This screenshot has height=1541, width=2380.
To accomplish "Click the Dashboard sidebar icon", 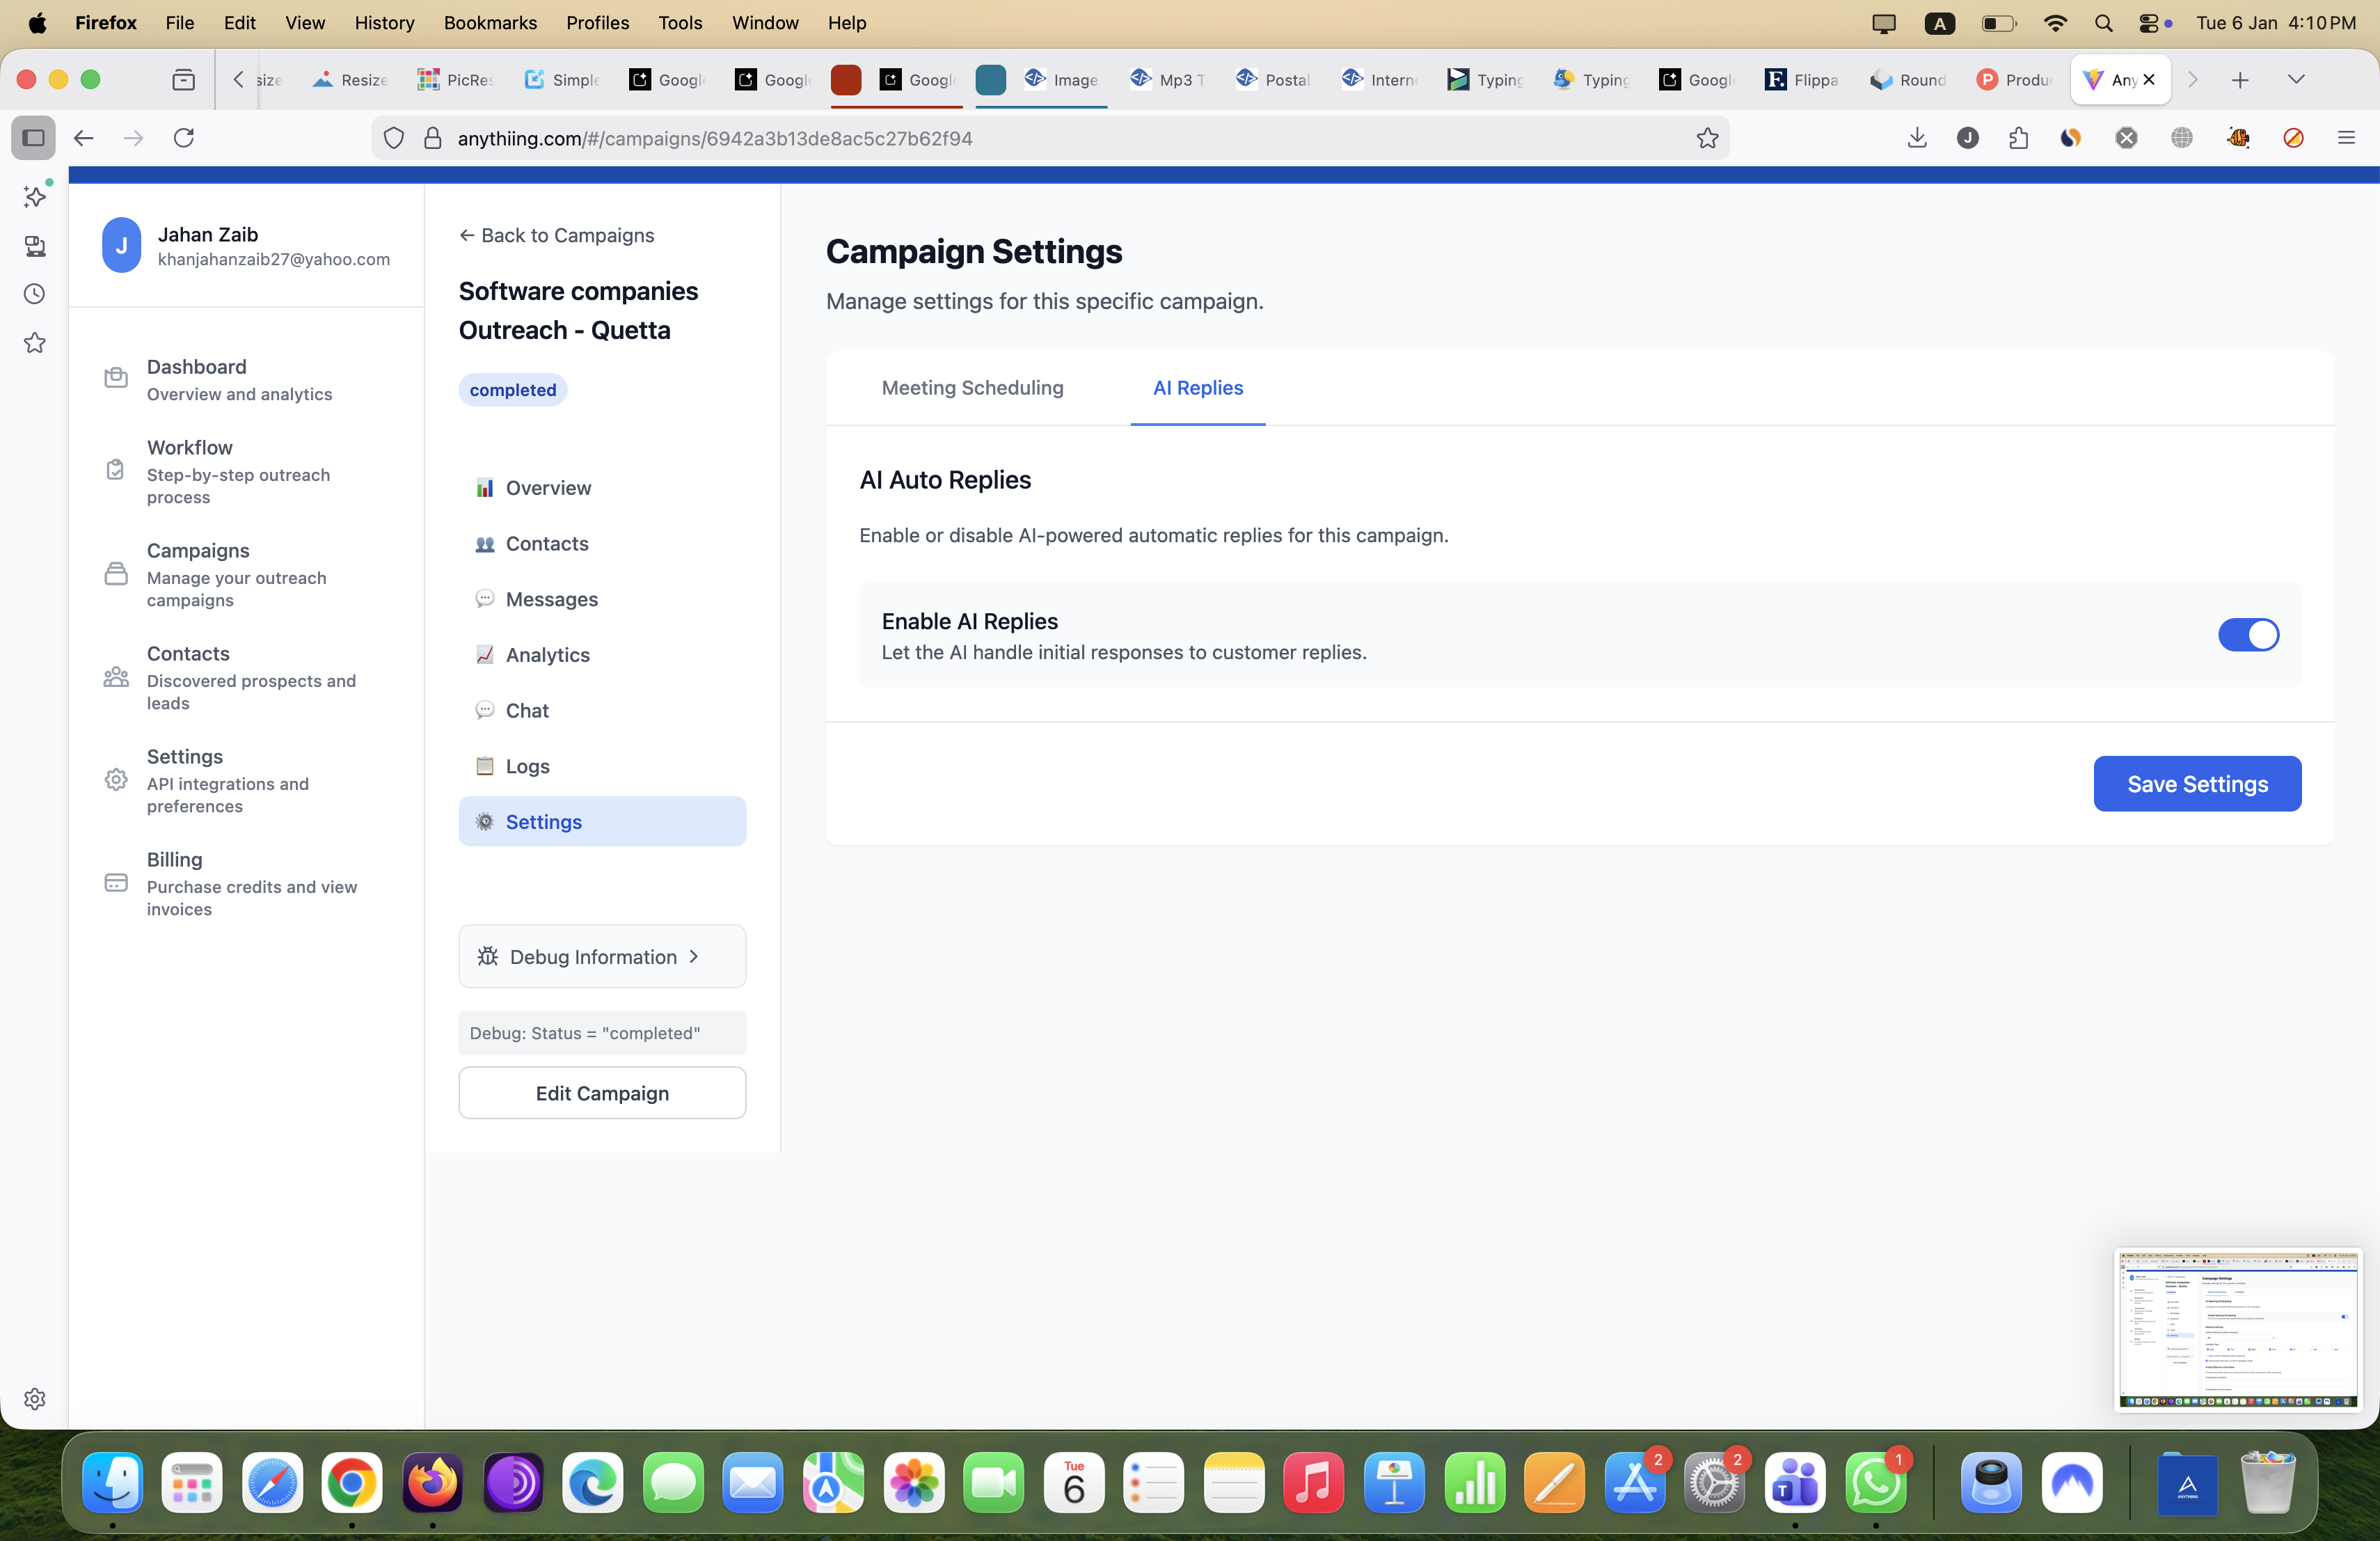I will [x=116, y=378].
